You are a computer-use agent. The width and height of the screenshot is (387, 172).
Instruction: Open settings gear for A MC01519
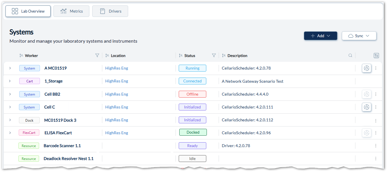click(366, 68)
